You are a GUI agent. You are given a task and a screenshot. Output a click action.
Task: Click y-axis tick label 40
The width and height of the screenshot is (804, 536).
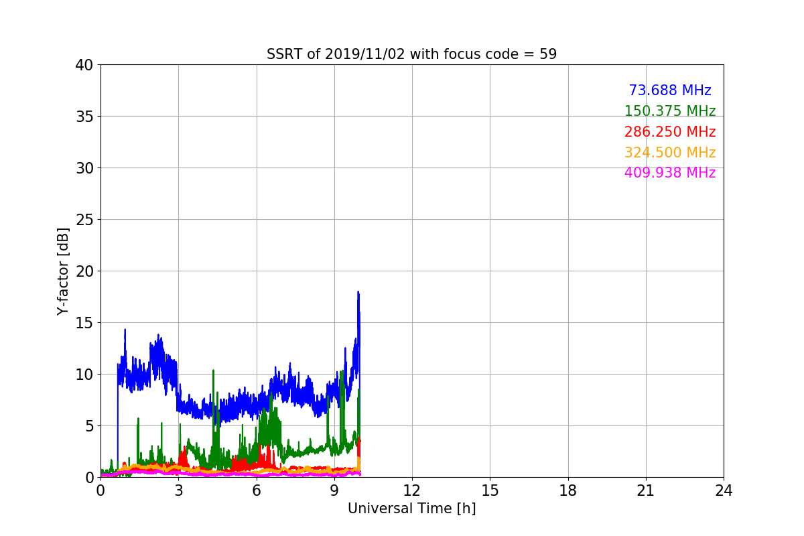[84, 65]
